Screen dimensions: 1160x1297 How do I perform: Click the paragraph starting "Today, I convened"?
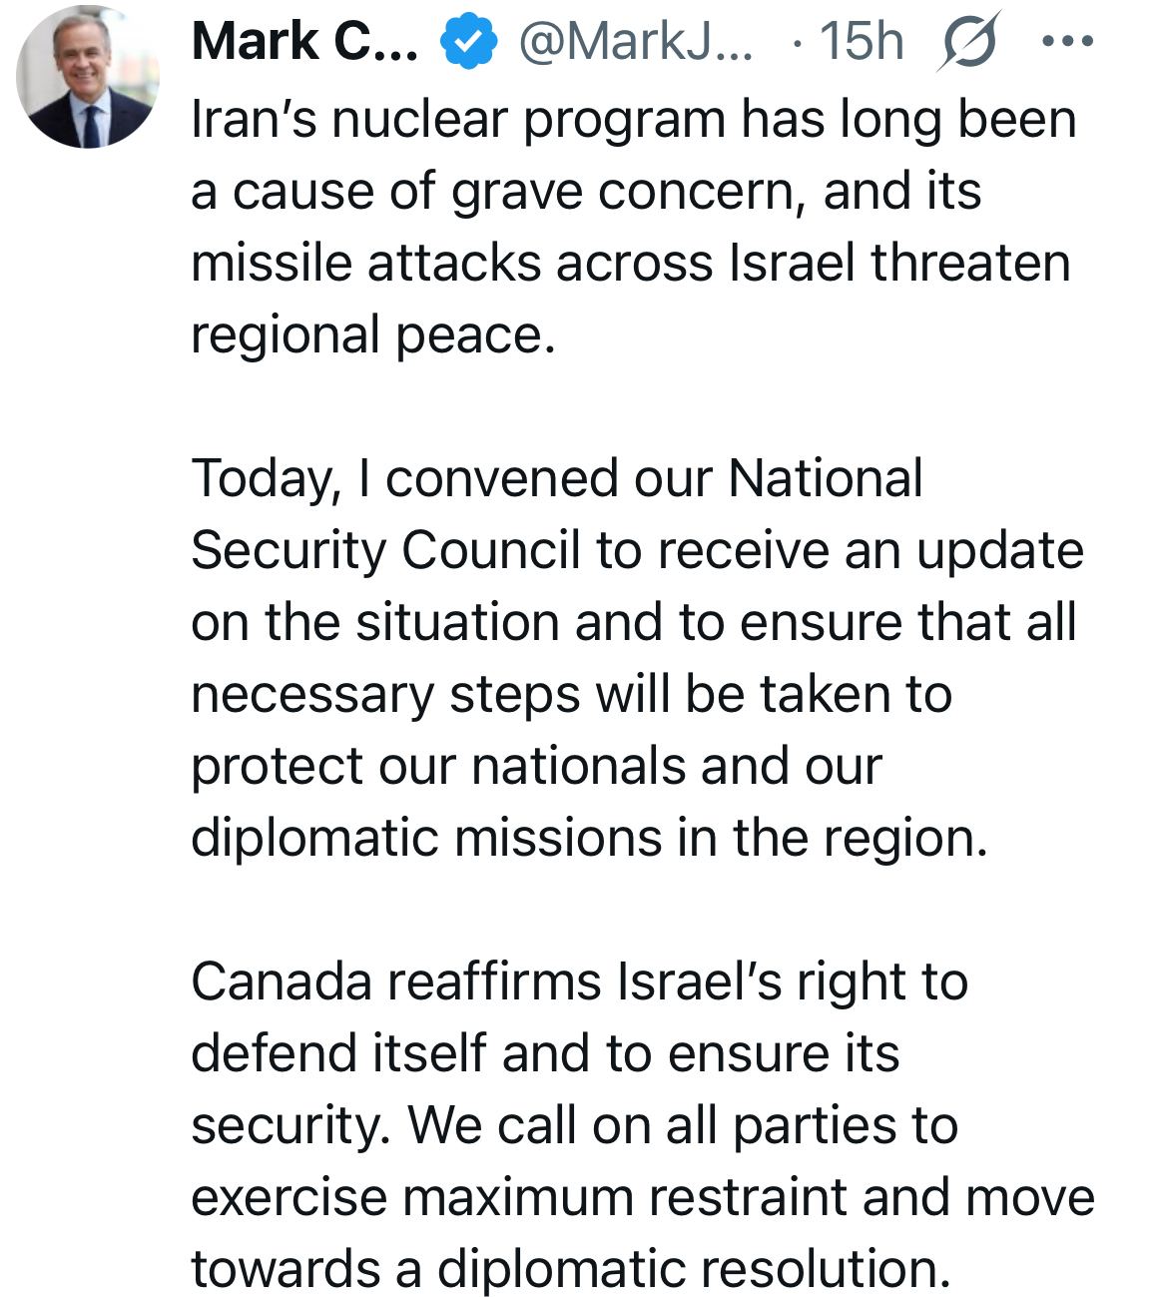(x=636, y=658)
